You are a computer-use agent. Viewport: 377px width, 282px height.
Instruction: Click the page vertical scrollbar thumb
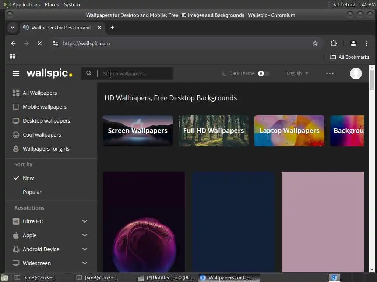[x=372, y=80]
